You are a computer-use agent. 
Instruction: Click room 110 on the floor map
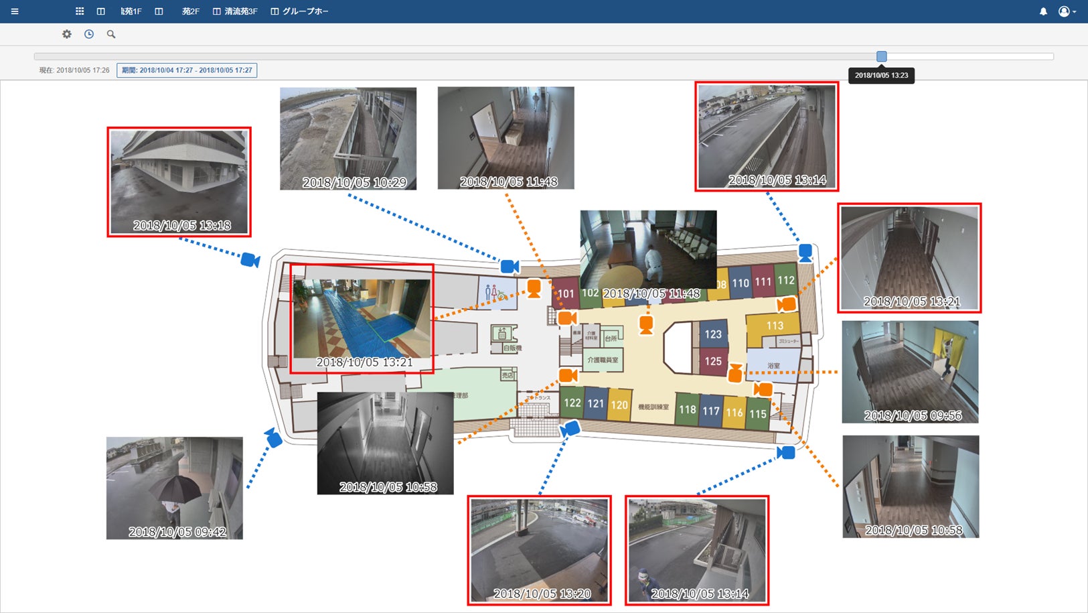click(741, 283)
